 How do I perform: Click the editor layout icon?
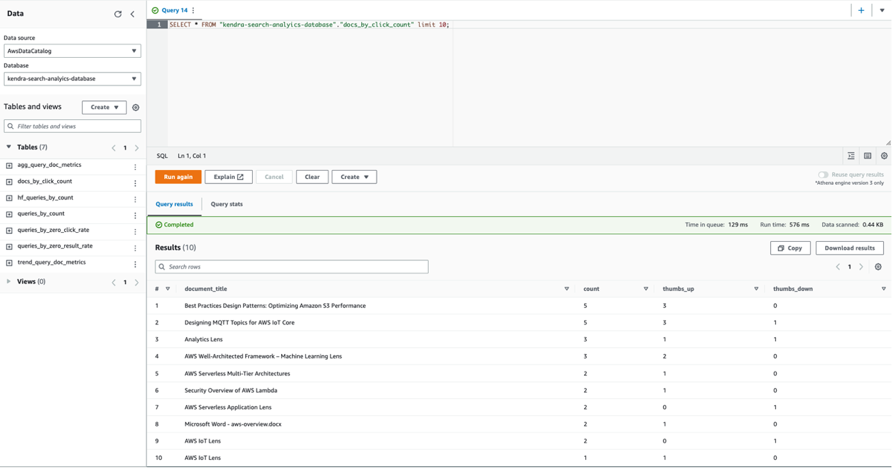coord(868,156)
